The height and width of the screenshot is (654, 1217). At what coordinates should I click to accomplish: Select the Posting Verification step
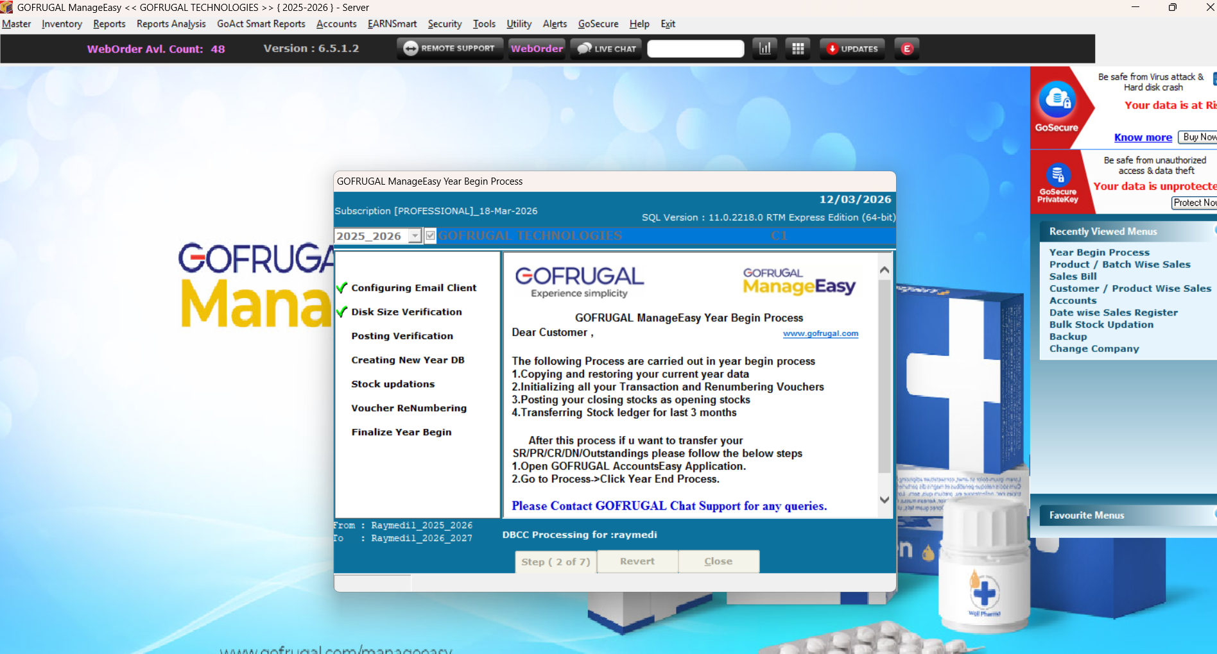pyautogui.click(x=402, y=336)
